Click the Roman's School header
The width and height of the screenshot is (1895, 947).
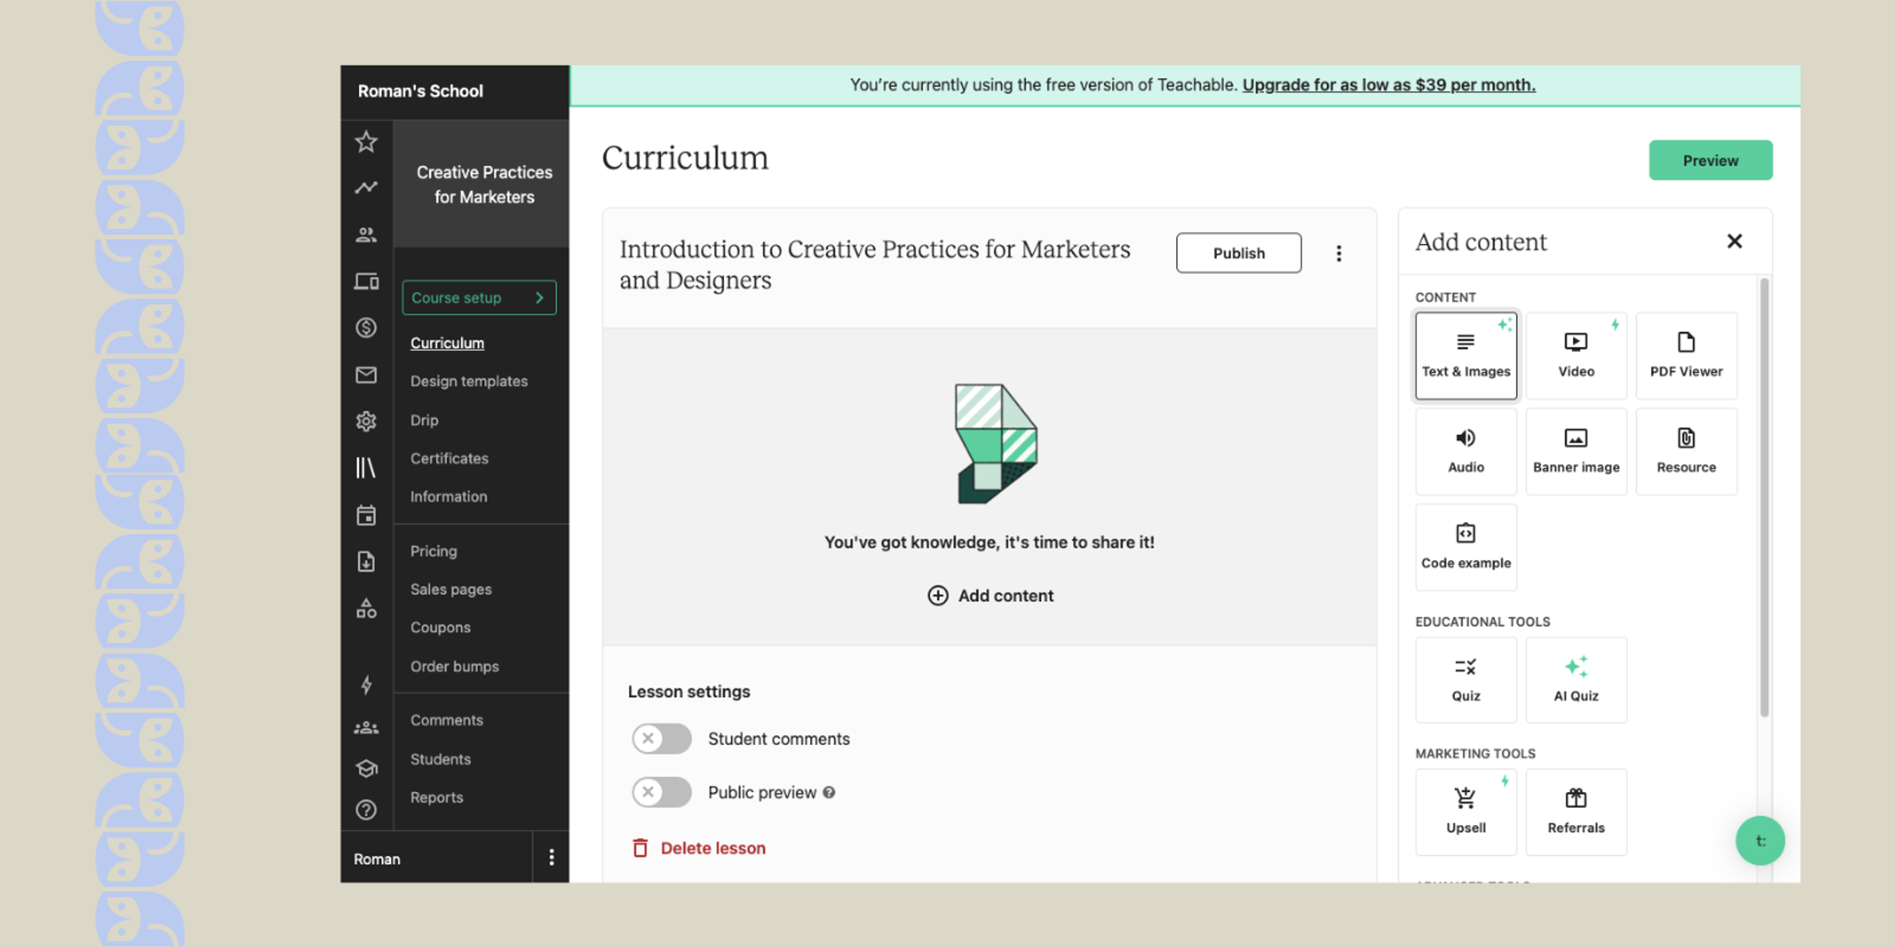click(x=420, y=91)
